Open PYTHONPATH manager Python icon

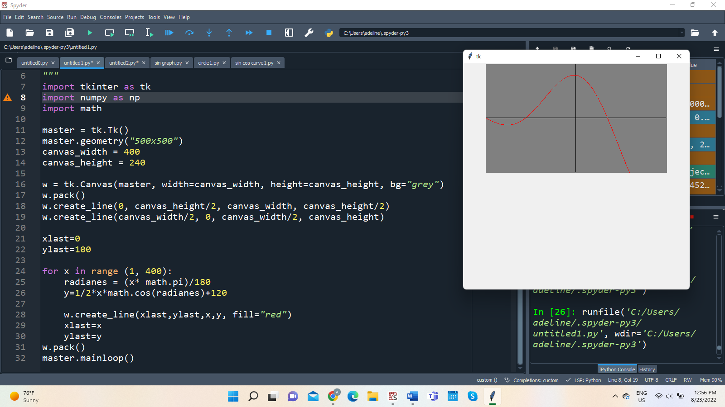pos(329,33)
